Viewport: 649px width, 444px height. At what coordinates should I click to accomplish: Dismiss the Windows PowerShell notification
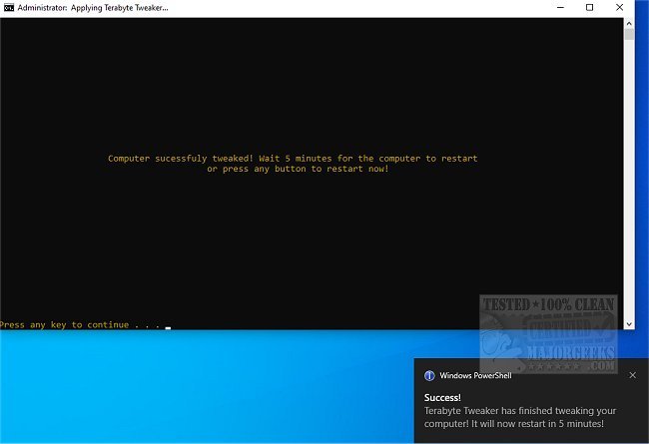(x=632, y=375)
